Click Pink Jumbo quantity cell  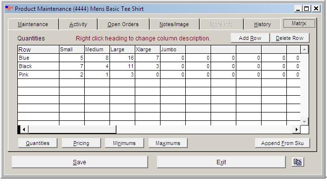pyautogui.click(x=173, y=74)
